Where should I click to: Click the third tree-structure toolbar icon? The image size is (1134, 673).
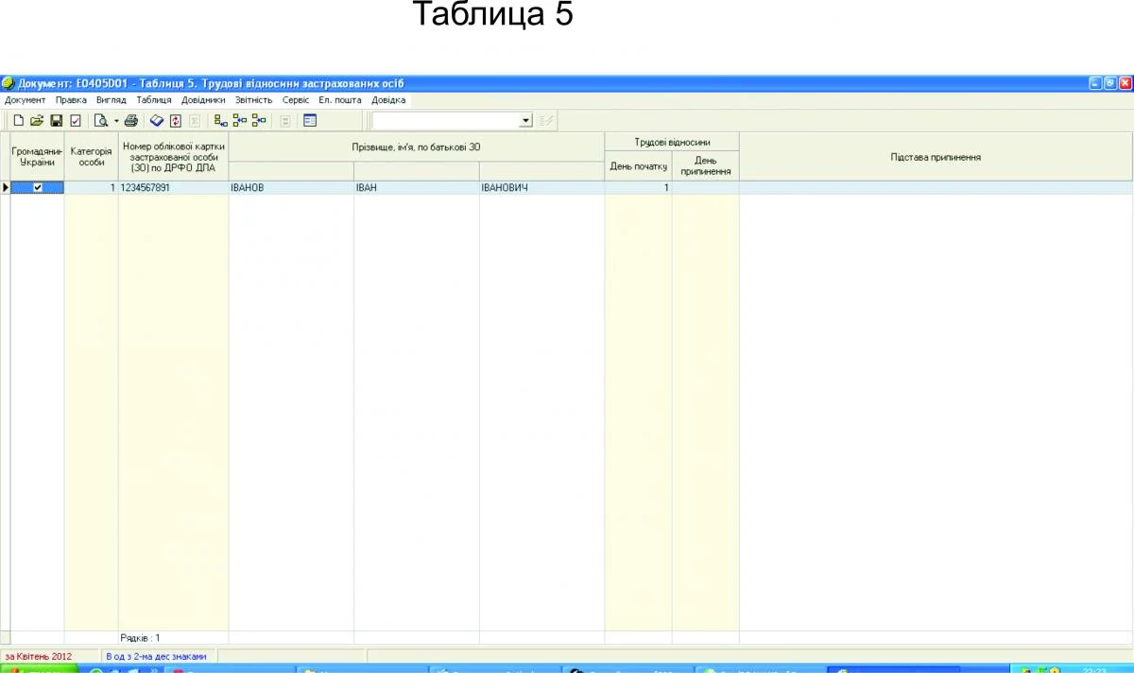pyautogui.click(x=259, y=121)
